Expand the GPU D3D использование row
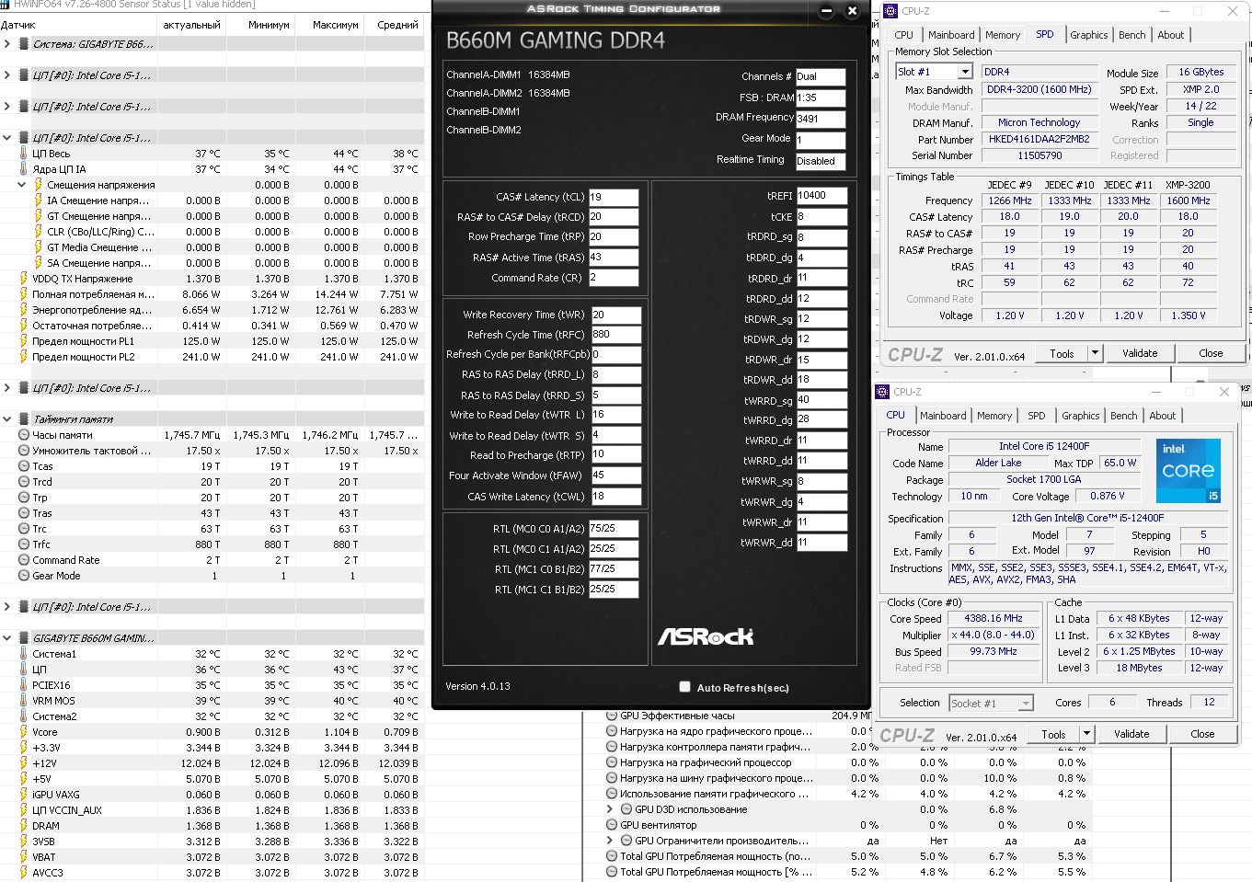The image size is (1252, 882). click(x=610, y=809)
